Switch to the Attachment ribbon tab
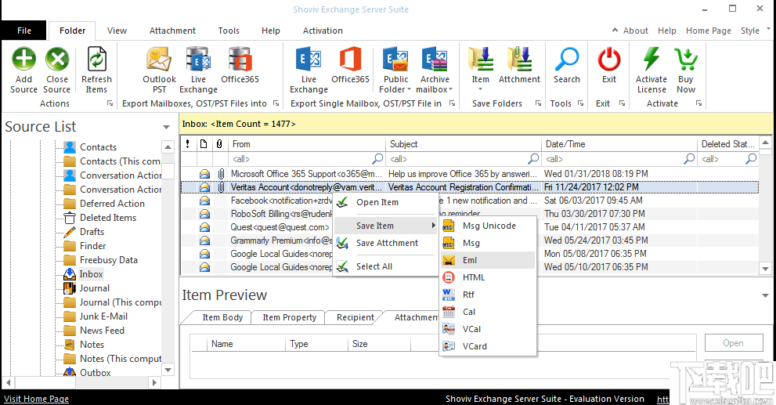Screen dimensions: 776x405 point(172,31)
